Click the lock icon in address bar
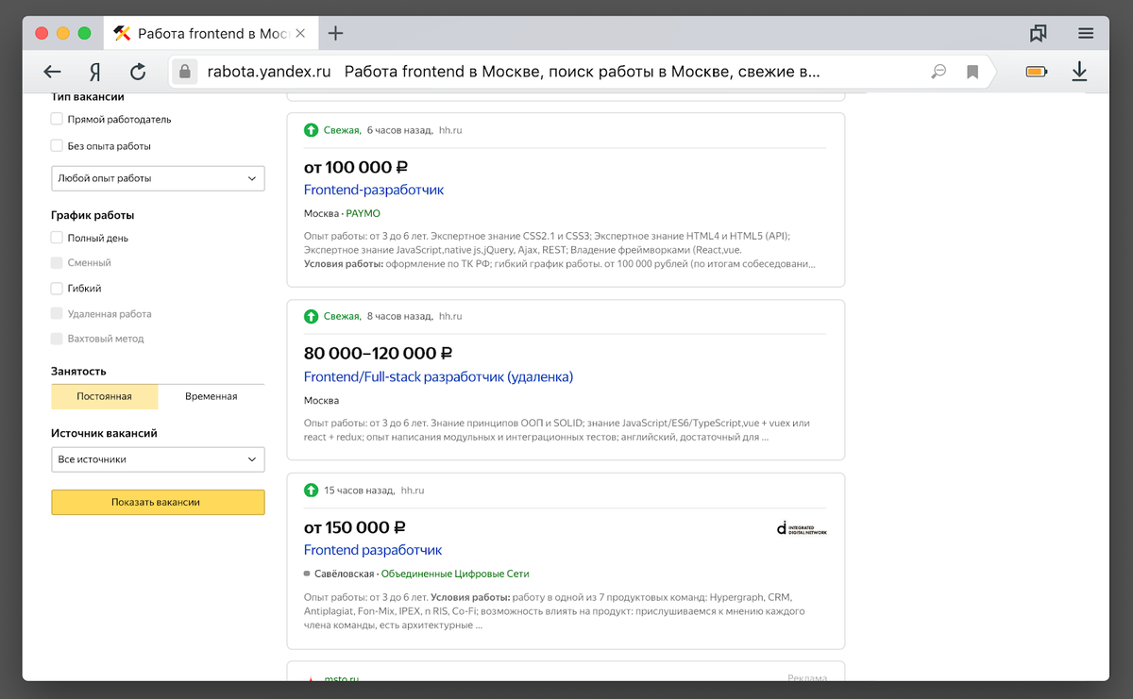Image resolution: width=1133 pixels, height=699 pixels. pyautogui.click(x=186, y=72)
